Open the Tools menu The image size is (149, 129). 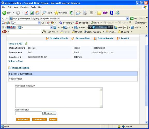33,7
